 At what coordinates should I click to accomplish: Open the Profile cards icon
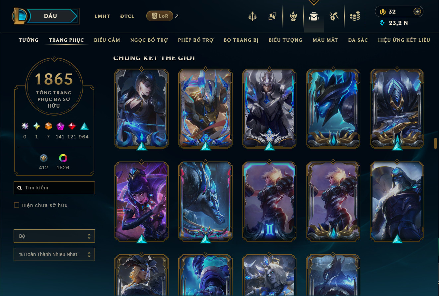(x=272, y=16)
